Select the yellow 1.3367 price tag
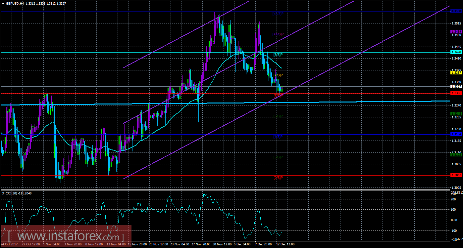Viewport: 463px width, 248px height. coord(456,72)
